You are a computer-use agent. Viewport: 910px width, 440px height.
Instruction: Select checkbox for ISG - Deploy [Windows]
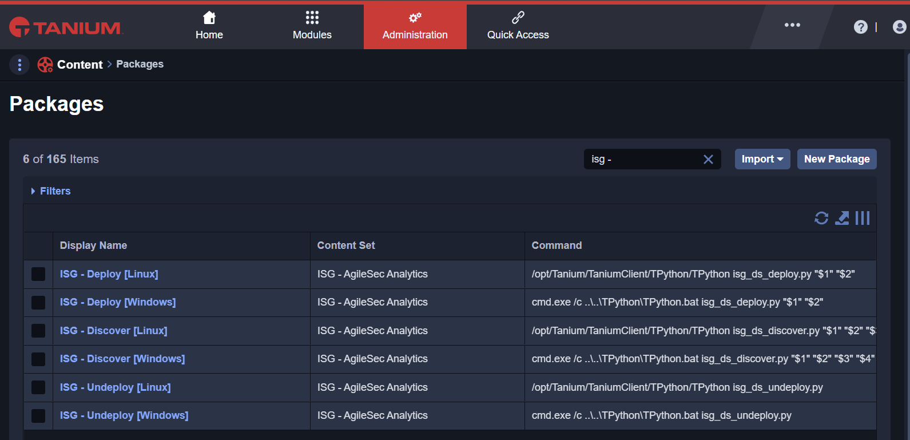coord(38,302)
